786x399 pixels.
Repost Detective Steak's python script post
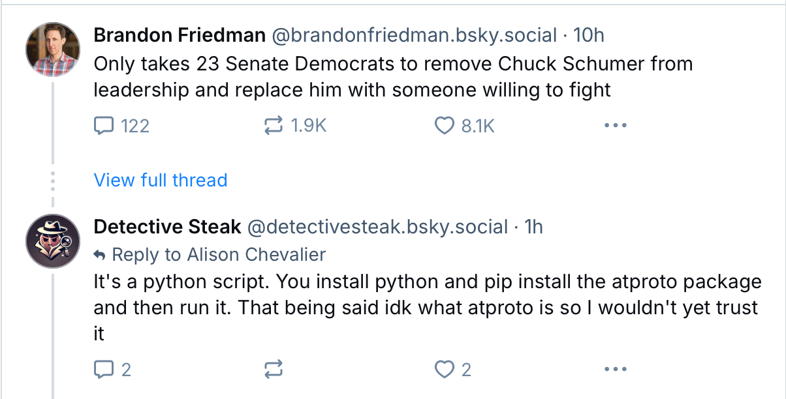(x=273, y=370)
